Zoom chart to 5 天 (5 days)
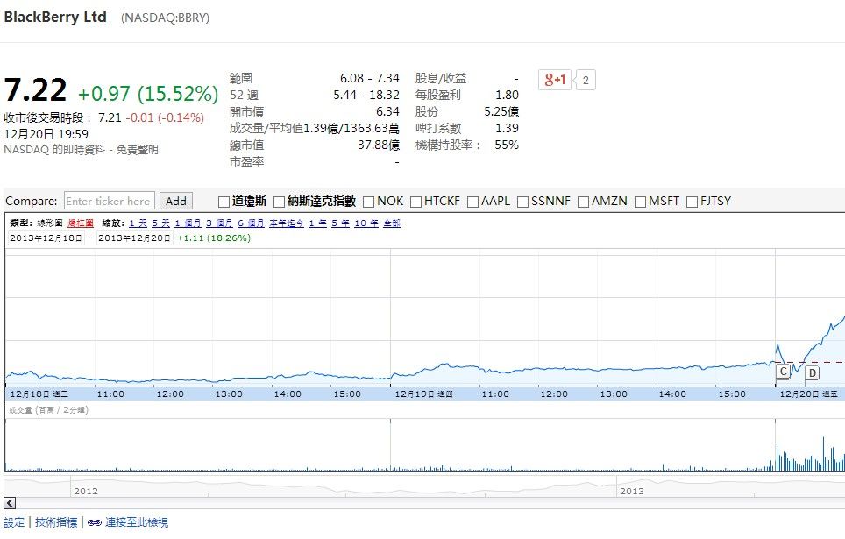Screen dimensions: 845x539 pos(160,223)
